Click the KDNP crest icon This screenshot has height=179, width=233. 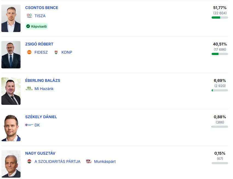(56, 52)
